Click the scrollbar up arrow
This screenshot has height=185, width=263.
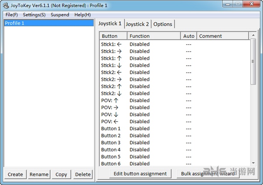click(253, 35)
